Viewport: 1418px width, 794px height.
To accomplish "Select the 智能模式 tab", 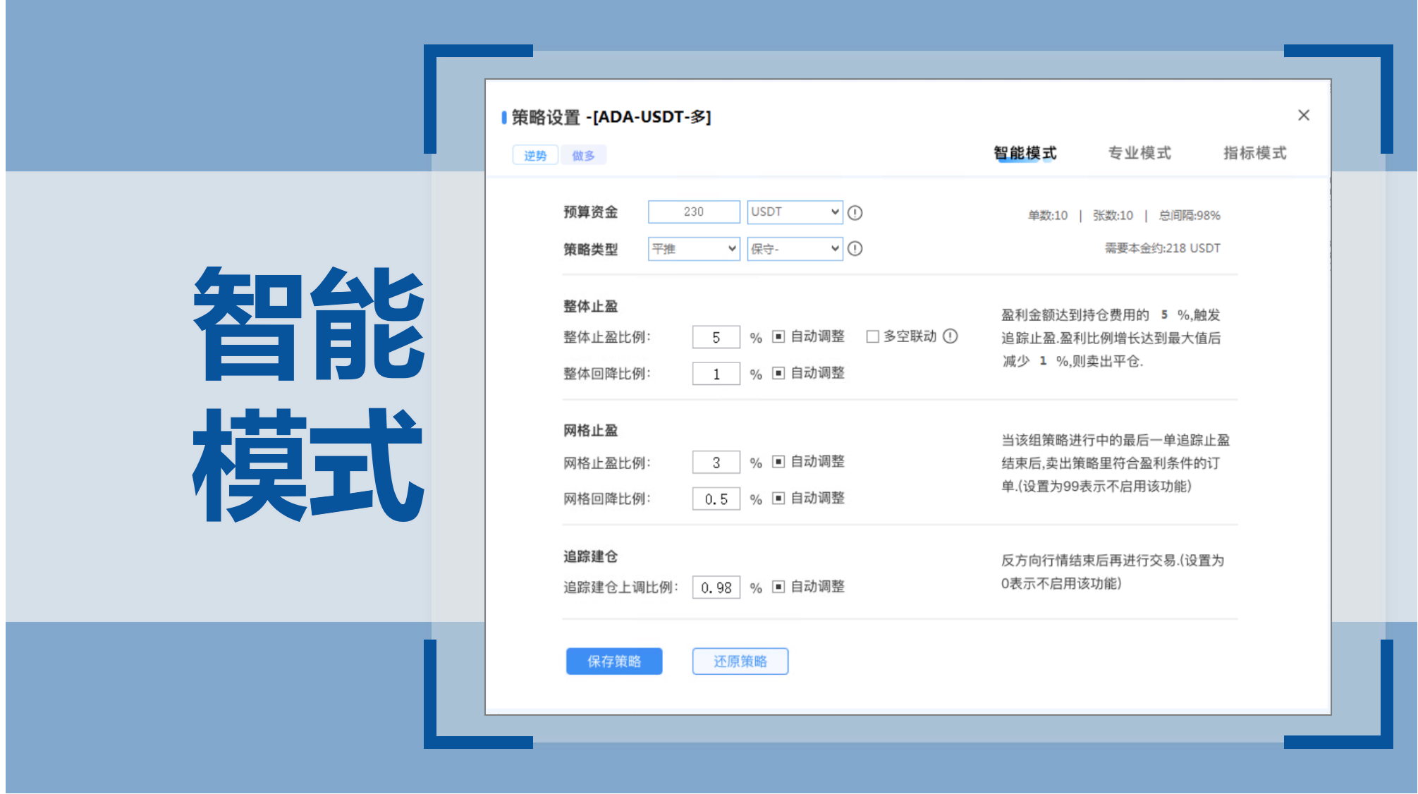I will [1025, 153].
